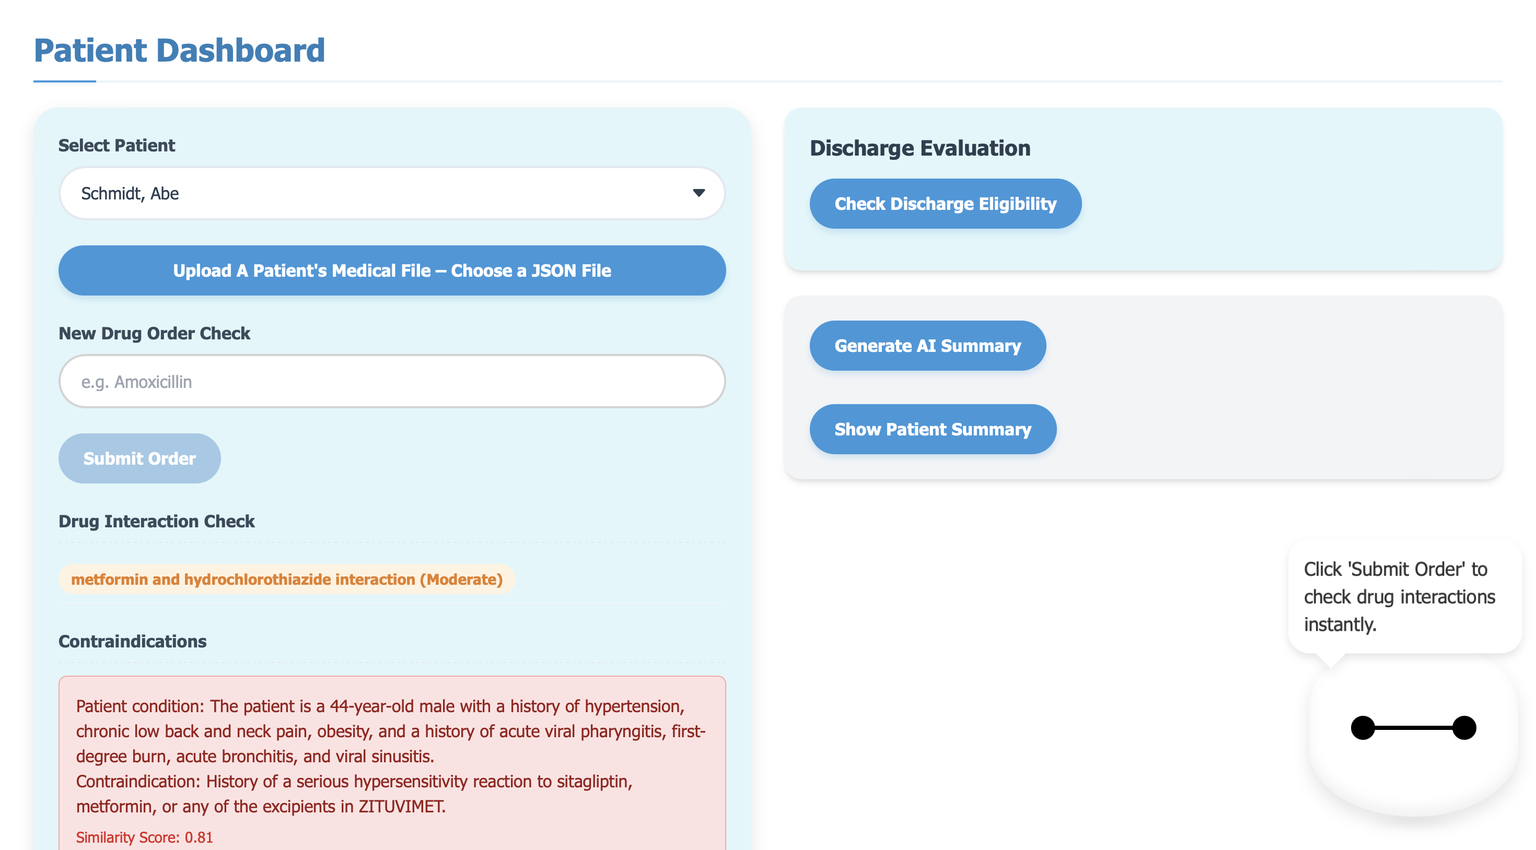This screenshot has width=1536, height=850.
Task: Click the Contraindications section heading
Action: [x=132, y=641]
